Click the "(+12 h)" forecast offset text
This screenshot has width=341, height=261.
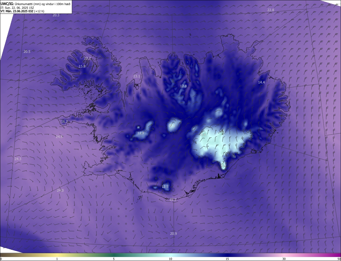tap(39, 11)
